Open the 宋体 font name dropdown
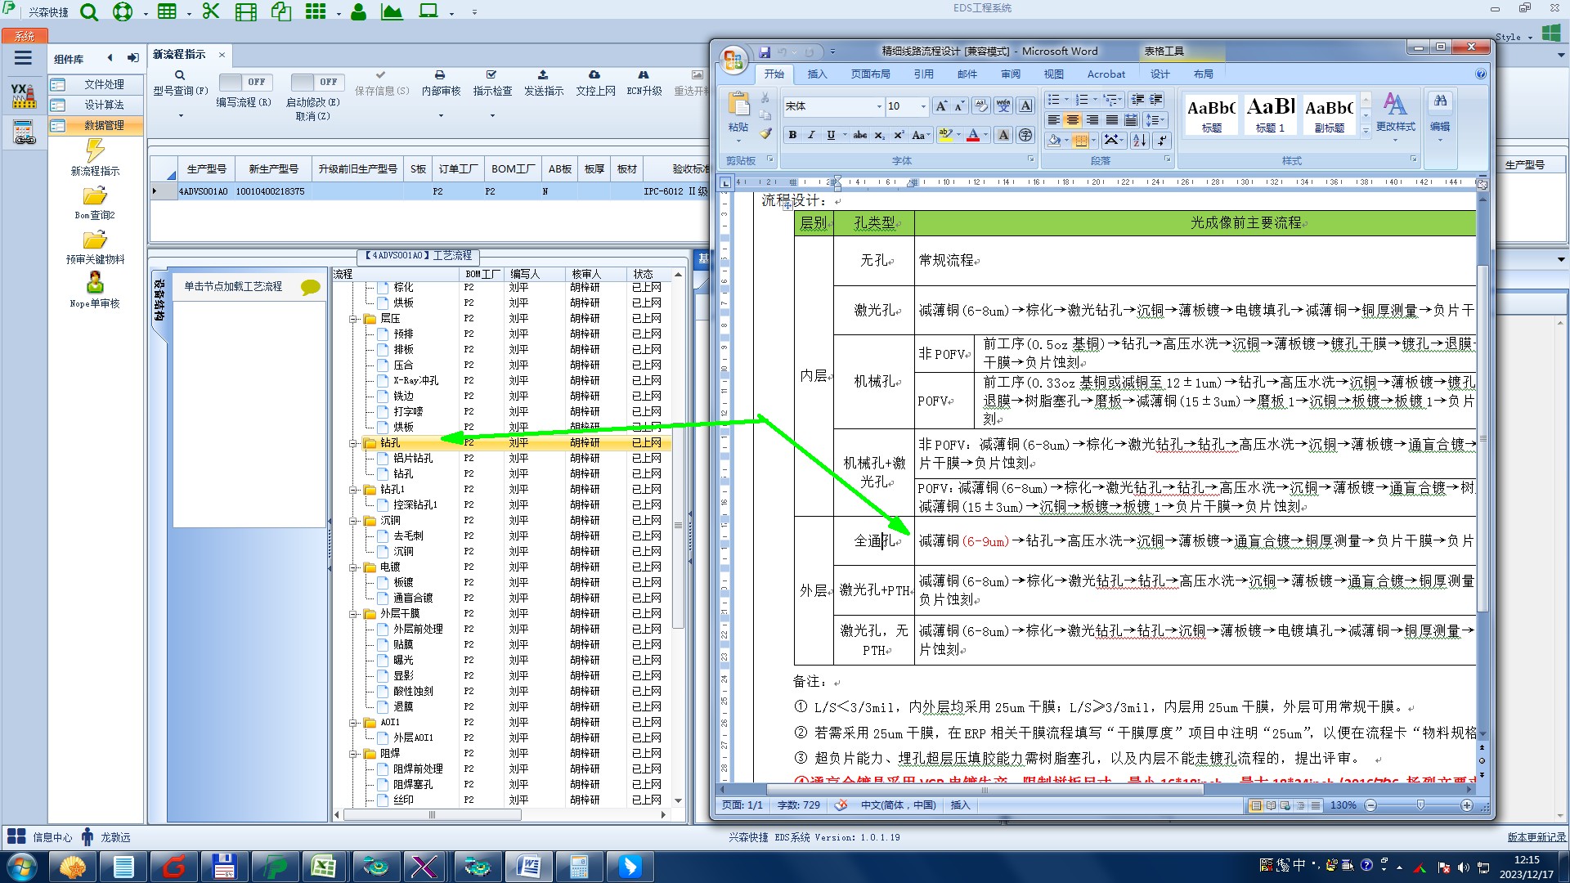The image size is (1570, 883). [x=879, y=106]
